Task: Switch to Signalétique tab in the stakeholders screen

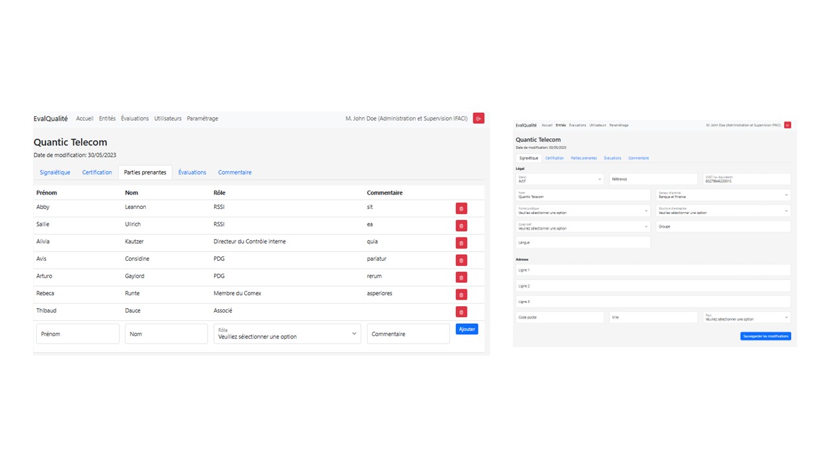Action: (x=55, y=173)
